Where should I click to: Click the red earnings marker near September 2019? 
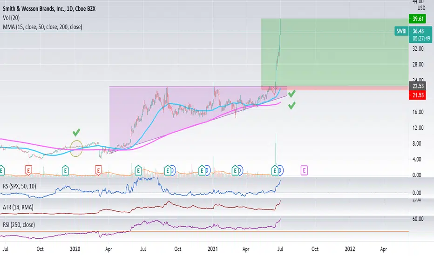[x=28, y=170]
